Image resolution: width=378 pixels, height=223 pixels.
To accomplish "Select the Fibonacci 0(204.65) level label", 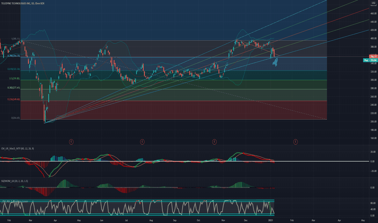I will pos(15,118).
